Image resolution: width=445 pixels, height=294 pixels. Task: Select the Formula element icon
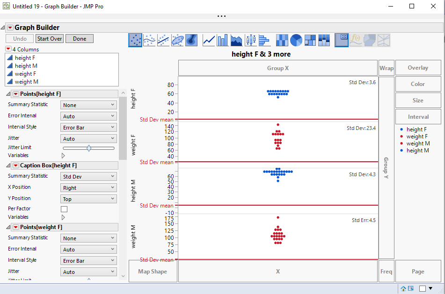[x=356, y=40]
